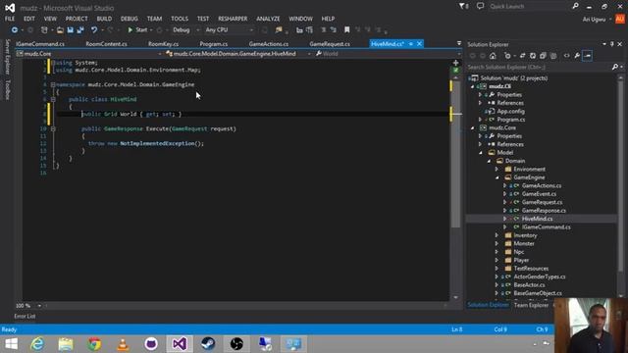Open the Properties wrench icon in Solution Explorer

tap(577, 56)
